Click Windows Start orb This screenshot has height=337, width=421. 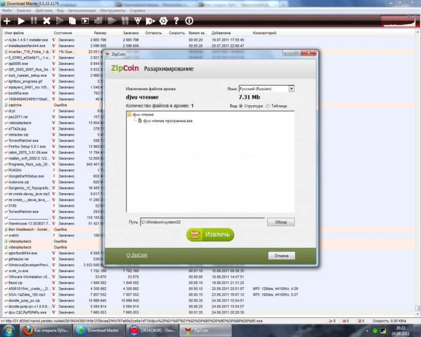[x=8, y=330]
